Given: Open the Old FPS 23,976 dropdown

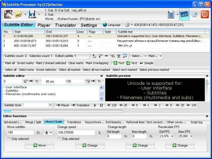Looking at the screenshot, I should [172, 136].
